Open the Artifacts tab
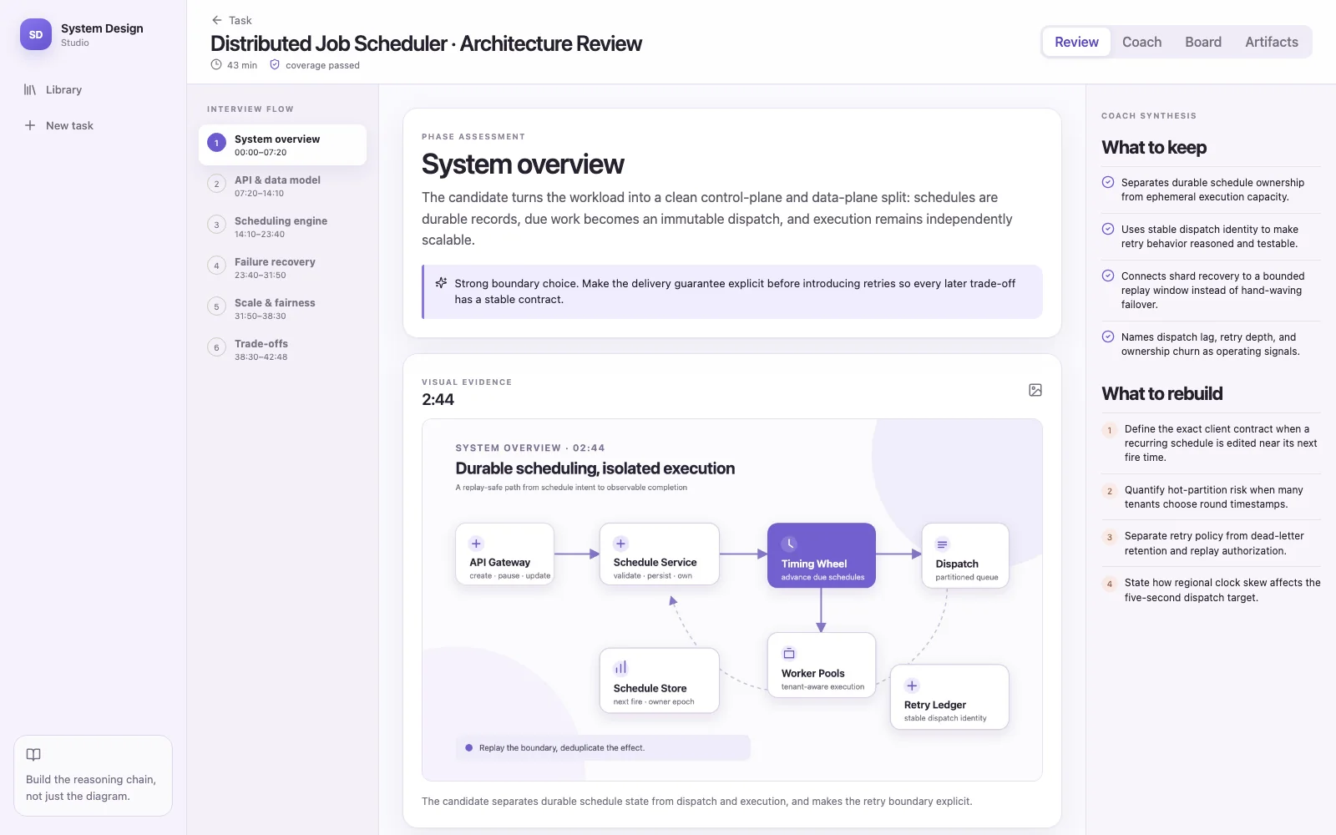 pos(1272,42)
